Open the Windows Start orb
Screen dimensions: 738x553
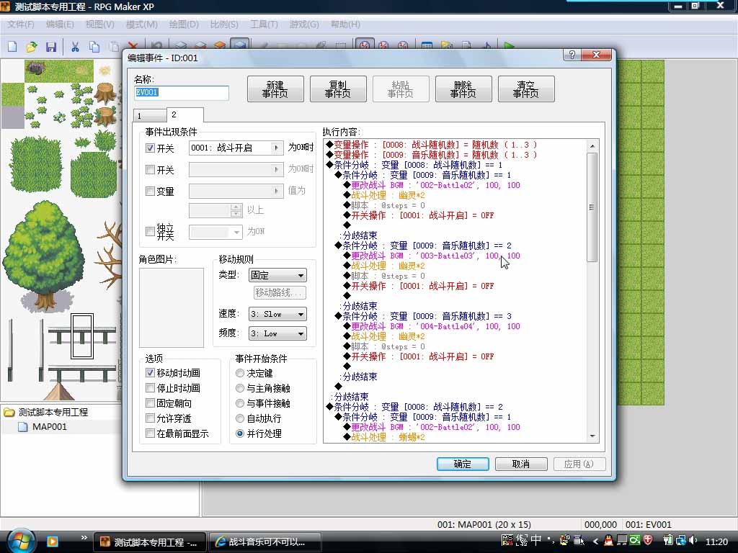pos(21,541)
